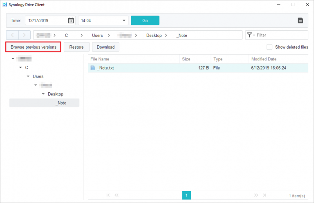Enable Show deleted files checkbox
The width and height of the screenshot is (314, 203).
[x=269, y=47]
